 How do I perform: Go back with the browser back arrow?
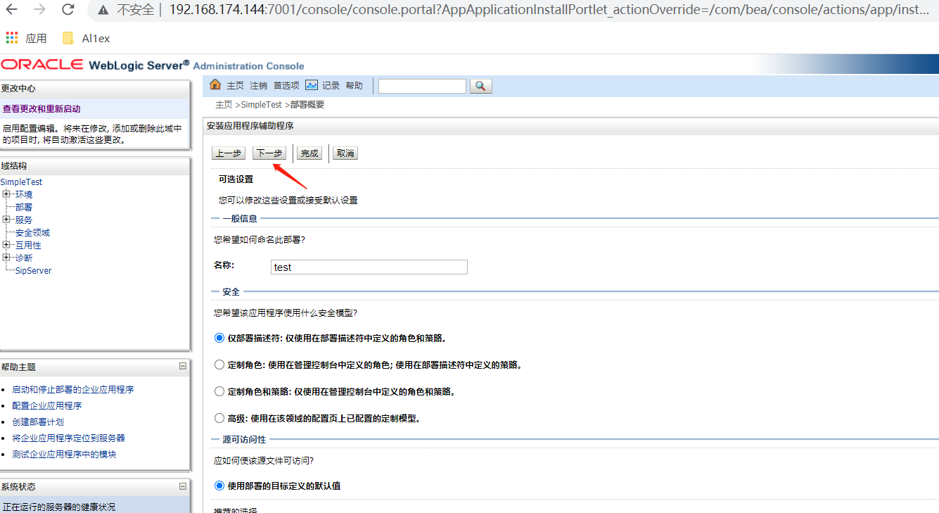point(13,10)
